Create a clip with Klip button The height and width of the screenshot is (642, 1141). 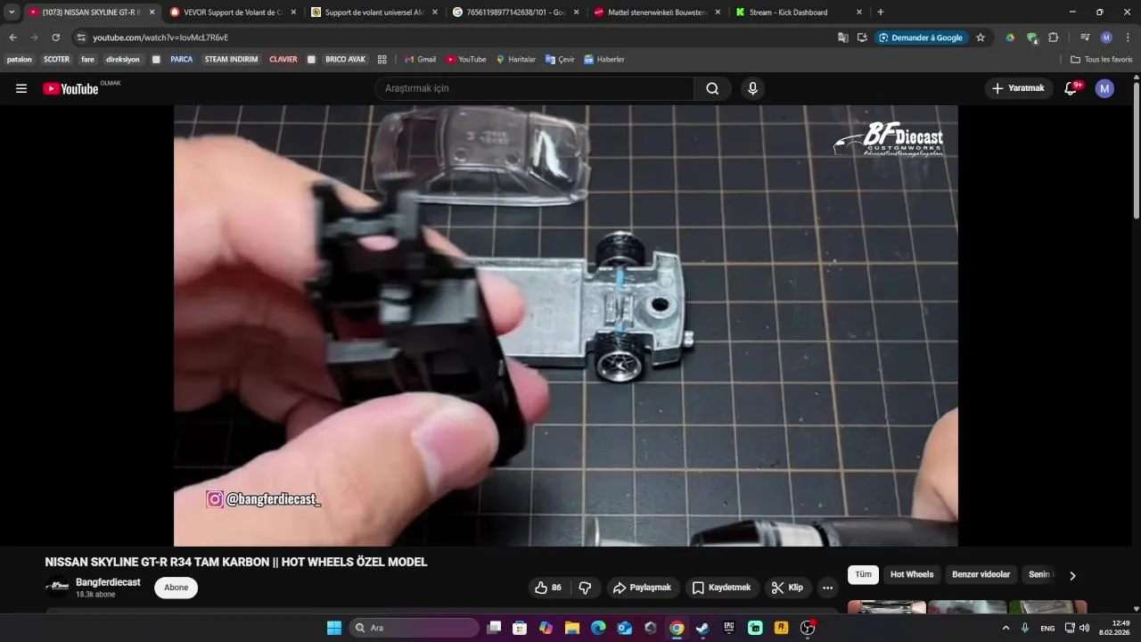[x=788, y=588]
